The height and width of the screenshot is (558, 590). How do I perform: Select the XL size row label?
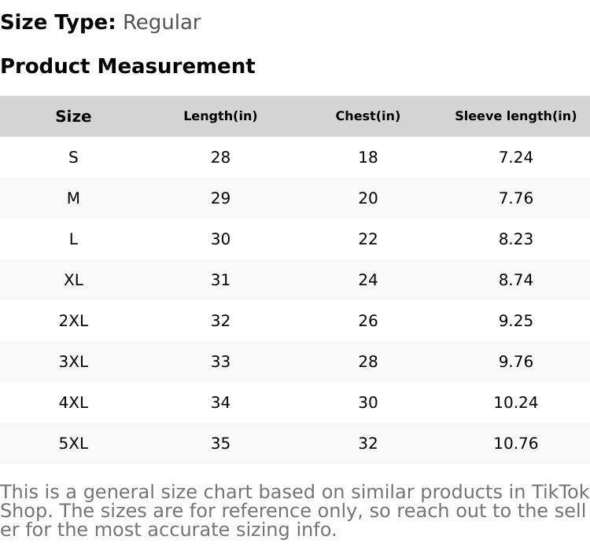tap(73, 280)
